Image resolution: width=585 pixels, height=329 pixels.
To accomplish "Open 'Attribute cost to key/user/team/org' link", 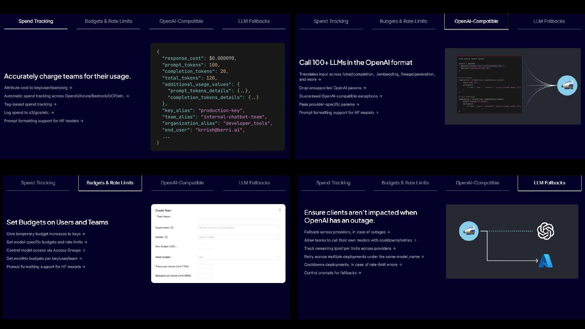I will (x=38, y=88).
